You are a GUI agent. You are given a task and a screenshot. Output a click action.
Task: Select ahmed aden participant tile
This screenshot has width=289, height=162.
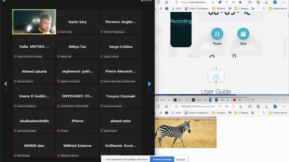click(x=121, y=121)
